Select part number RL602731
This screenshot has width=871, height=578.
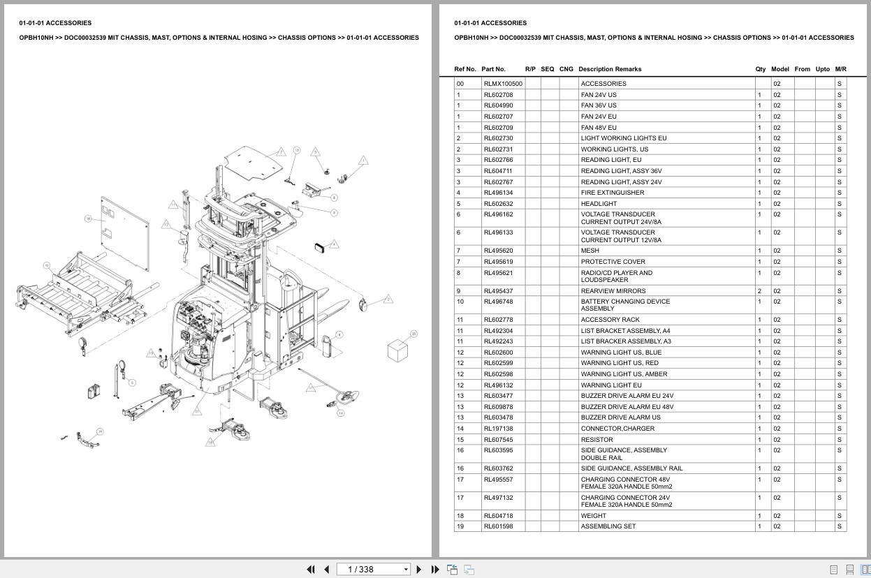tap(498, 149)
